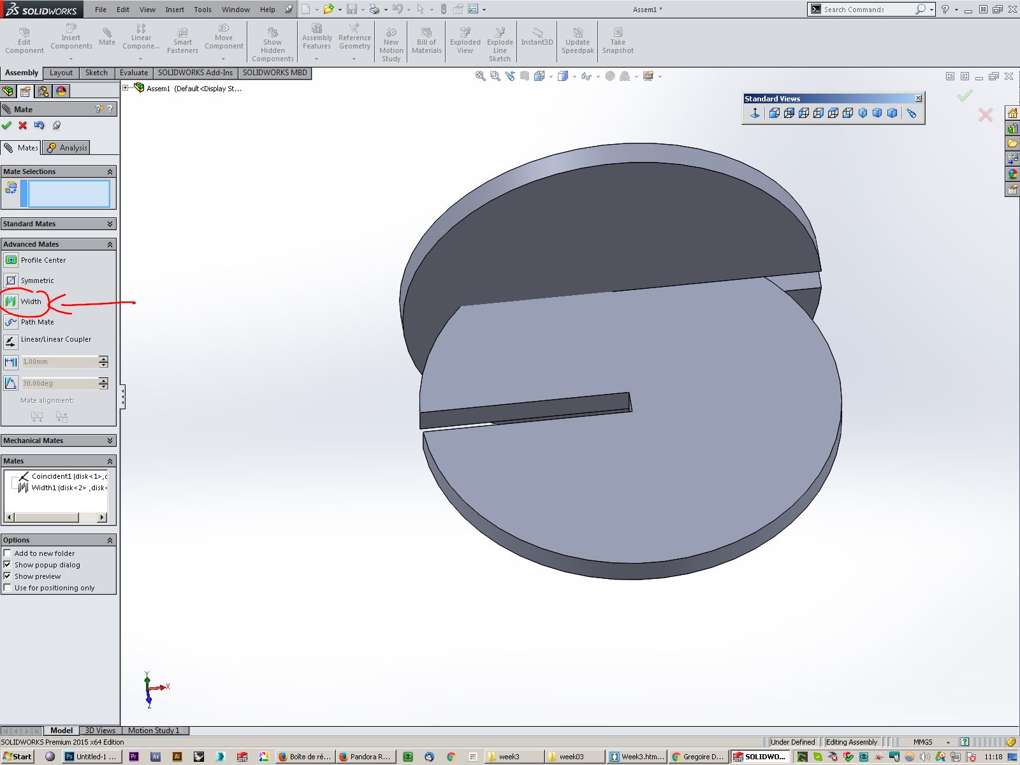1020x765 pixels.
Task: Collapse the Mates list section
Action: click(x=110, y=461)
